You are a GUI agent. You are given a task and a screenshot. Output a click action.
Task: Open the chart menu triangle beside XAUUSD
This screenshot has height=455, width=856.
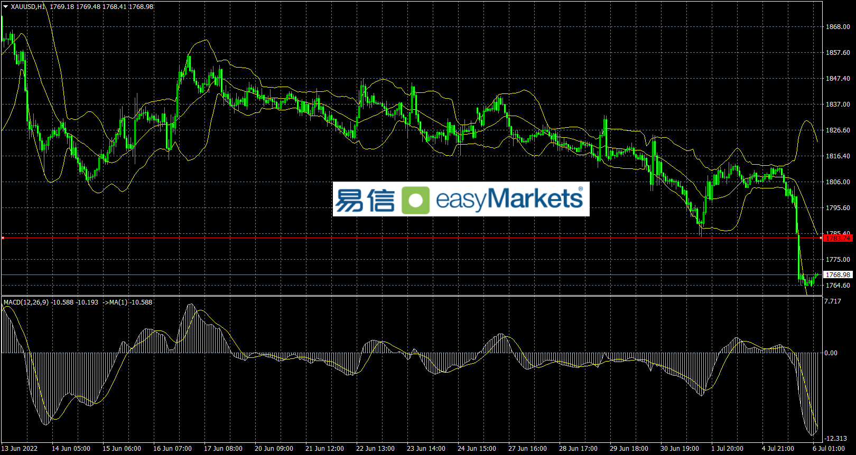(x=6, y=7)
